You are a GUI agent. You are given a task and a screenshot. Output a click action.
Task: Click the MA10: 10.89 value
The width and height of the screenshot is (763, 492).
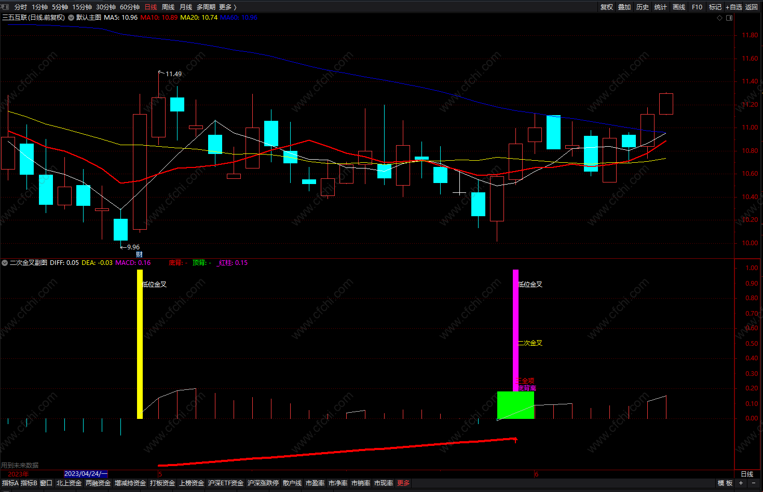(x=159, y=18)
